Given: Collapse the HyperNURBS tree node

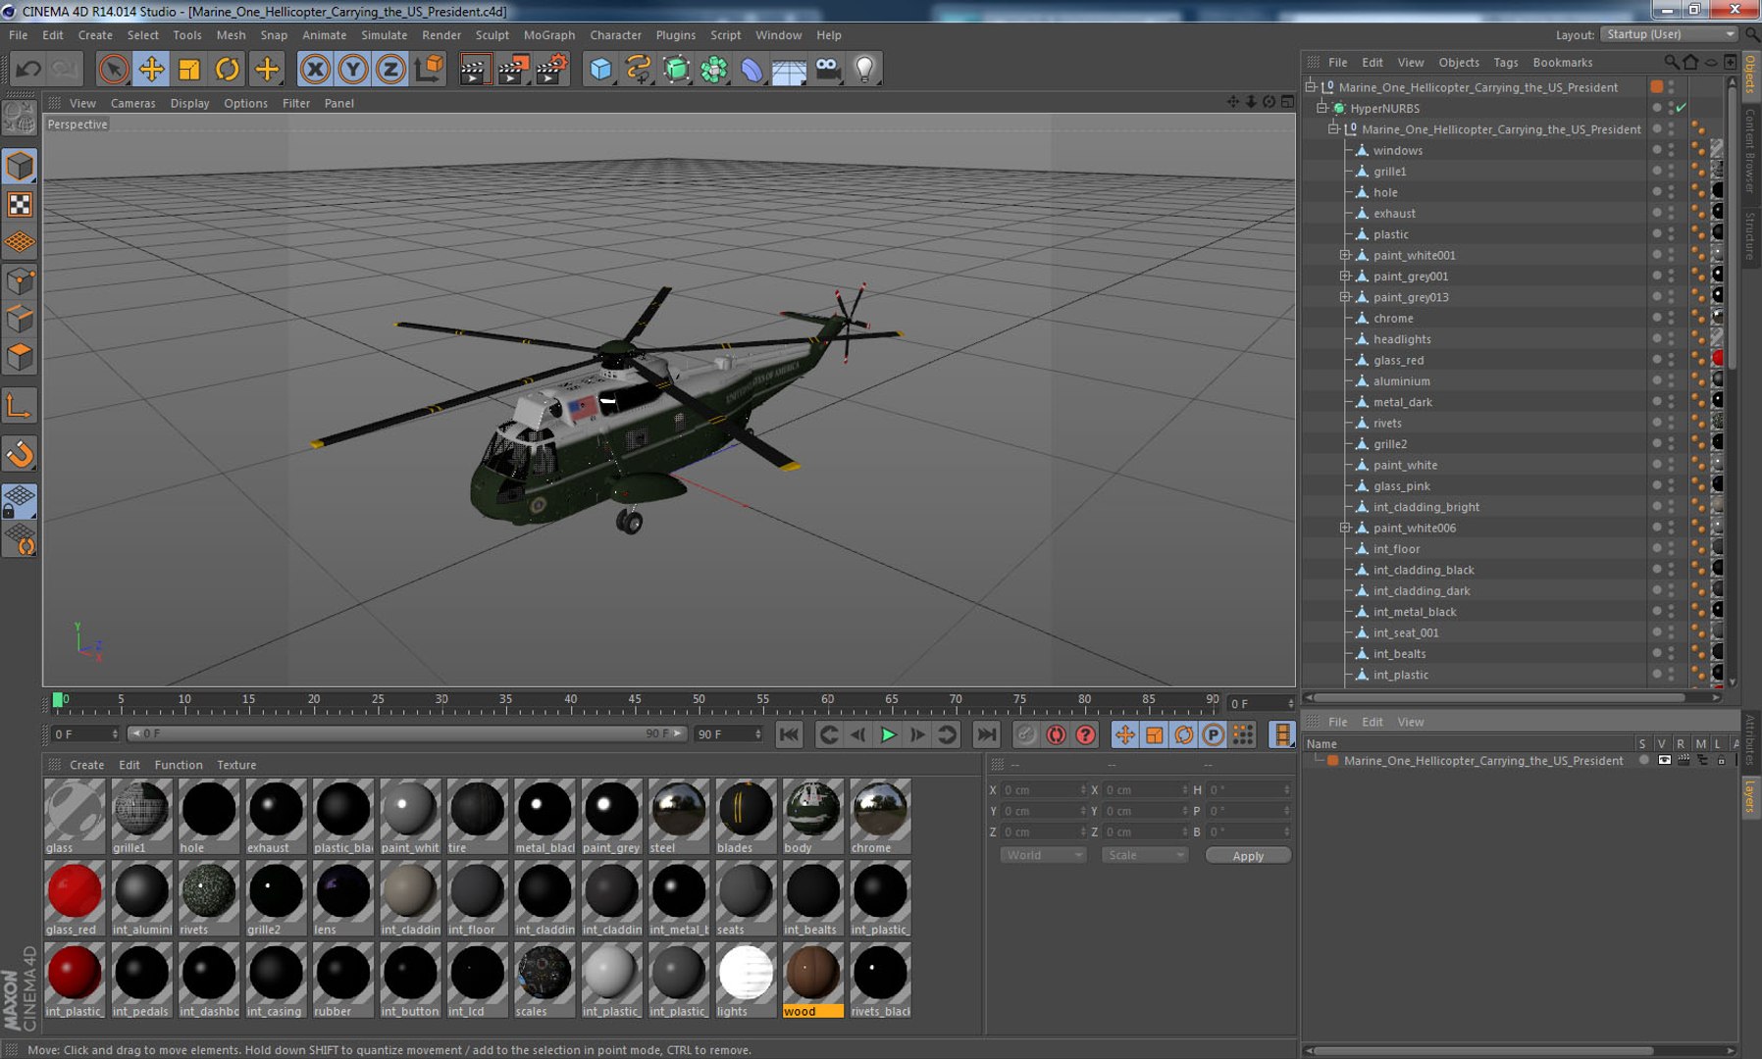Looking at the screenshot, I should 1321,108.
